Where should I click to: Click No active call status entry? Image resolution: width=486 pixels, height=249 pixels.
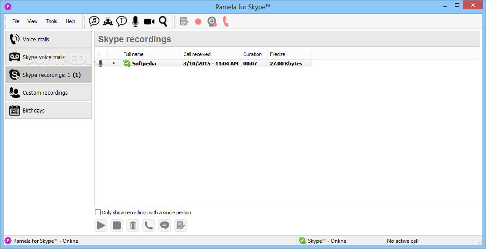403,241
